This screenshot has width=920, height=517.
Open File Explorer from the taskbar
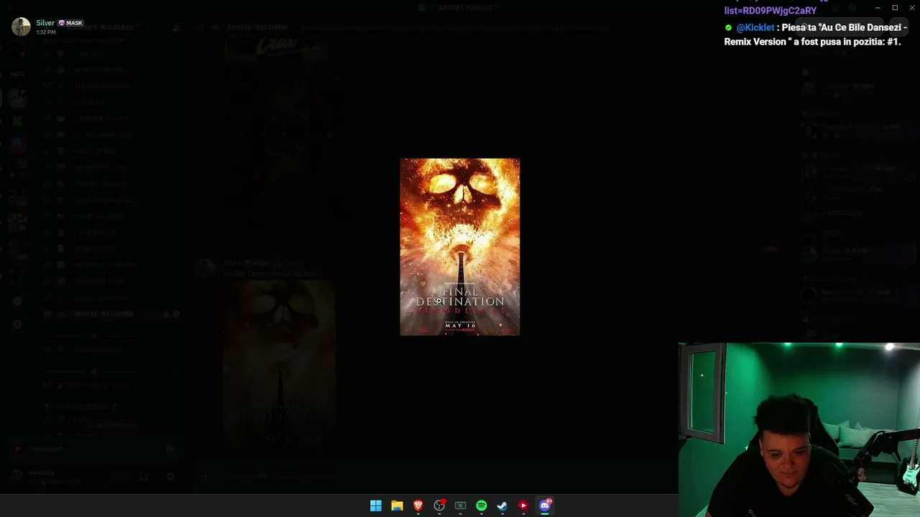pyautogui.click(x=397, y=506)
